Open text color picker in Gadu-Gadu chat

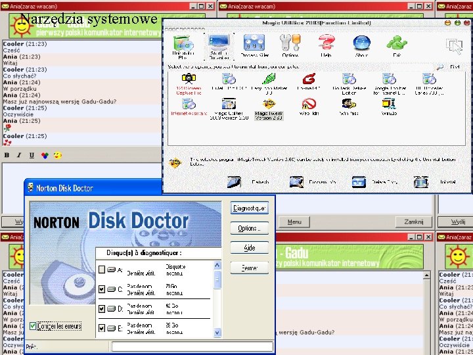(45, 155)
